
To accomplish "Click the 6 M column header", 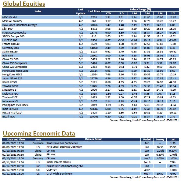I will pyautogui.click(x=160, y=13).
